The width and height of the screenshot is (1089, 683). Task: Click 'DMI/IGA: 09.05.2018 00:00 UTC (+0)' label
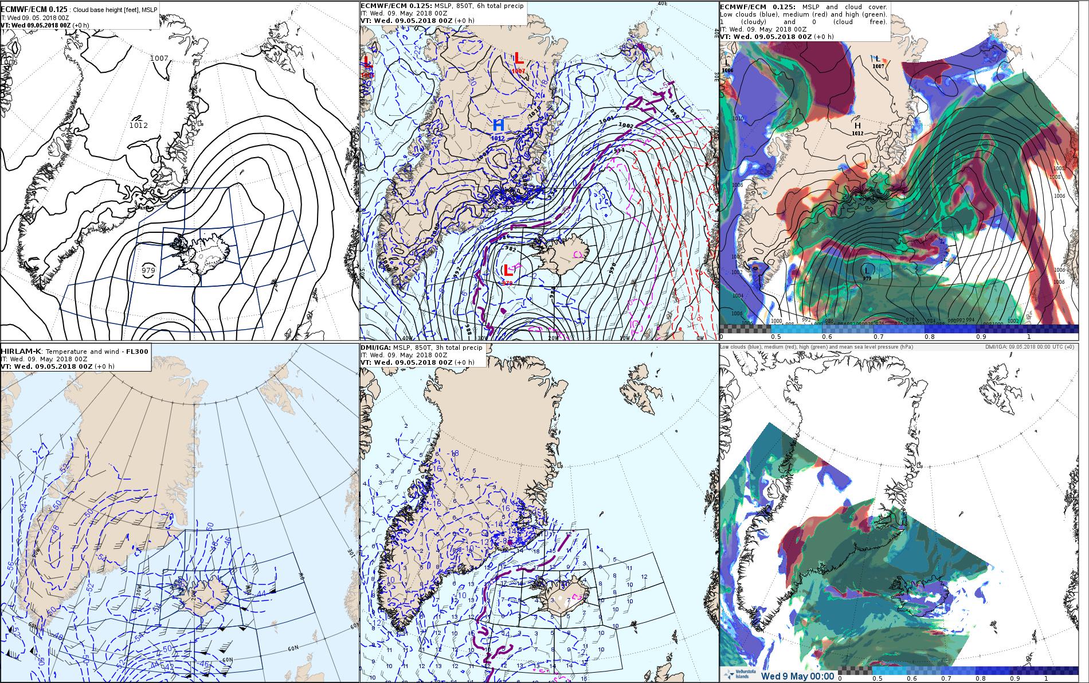(1029, 347)
